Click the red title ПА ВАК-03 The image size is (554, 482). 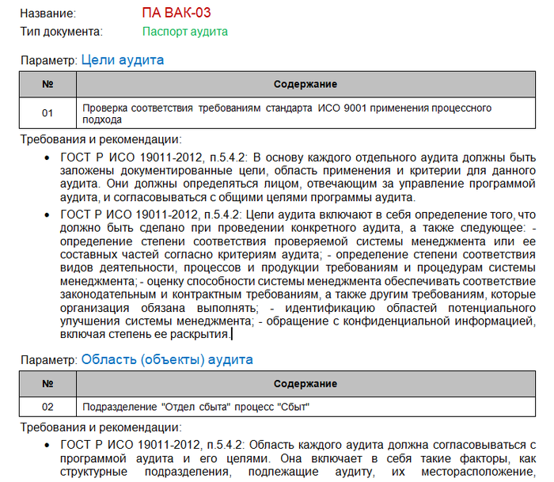(176, 13)
